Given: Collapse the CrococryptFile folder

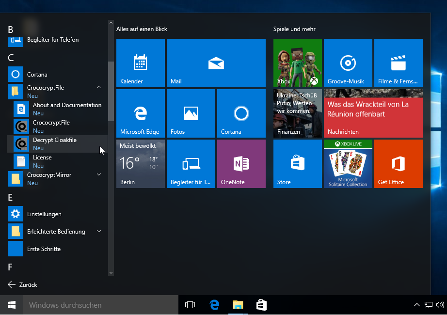Looking at the screenshot, I should click(x=57, y=92).
